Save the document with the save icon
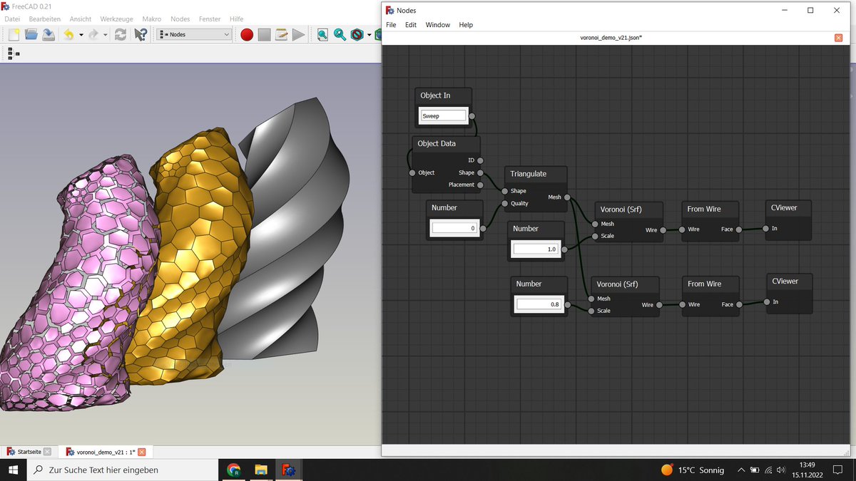Viewport: 856px width, 481px height. (x=49, y=34)
